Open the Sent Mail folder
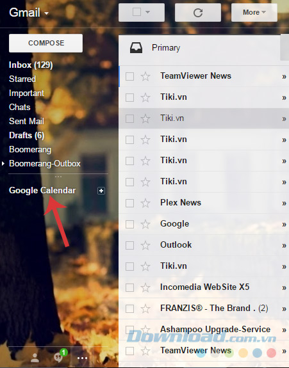The image size is (289, 368). (x=26, y=122)
